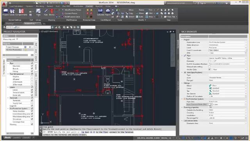Select the Device drawing tool
Viewport: 250px width, 141px height.
point(52,12)
